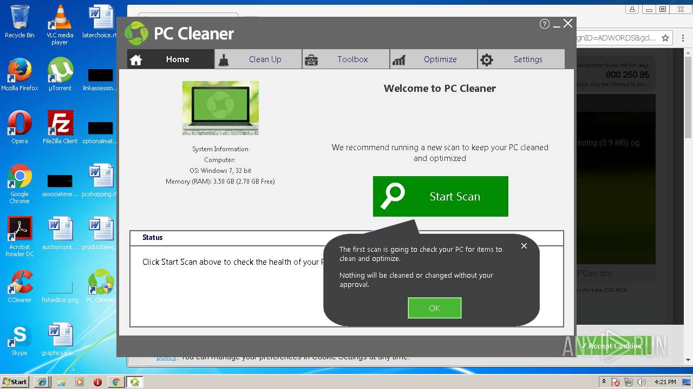Open FileZilla Client desktop shortcut

(60, 128)
